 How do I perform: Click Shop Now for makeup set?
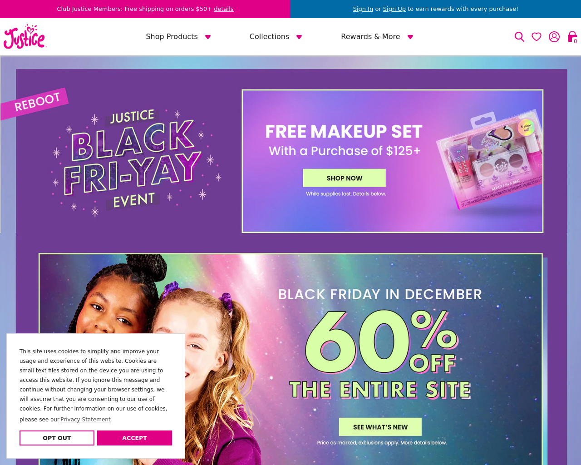coord(345,178)
